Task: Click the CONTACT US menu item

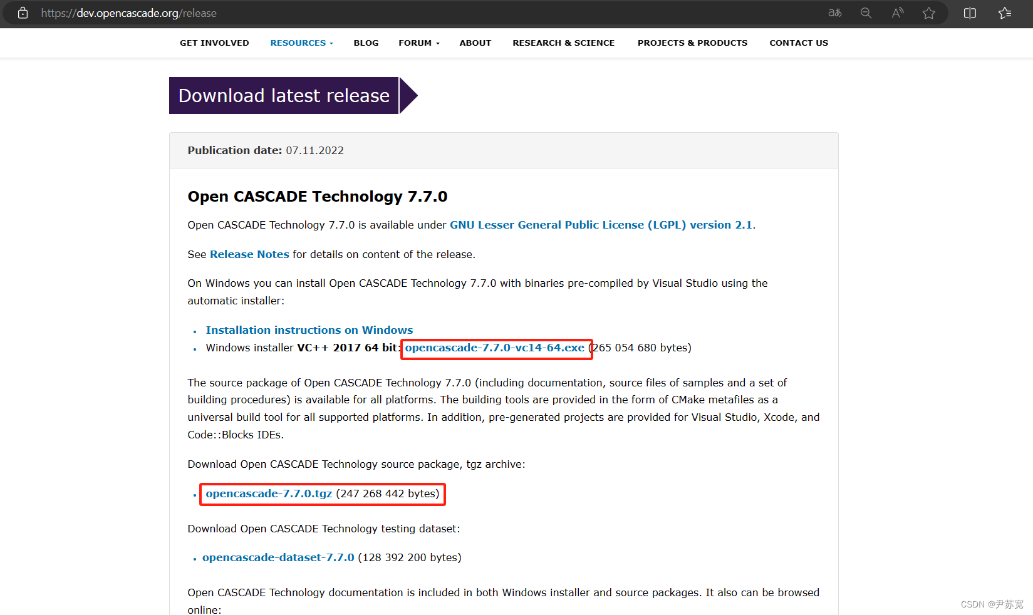Action: pyautogui.click(x=799, y=43)
